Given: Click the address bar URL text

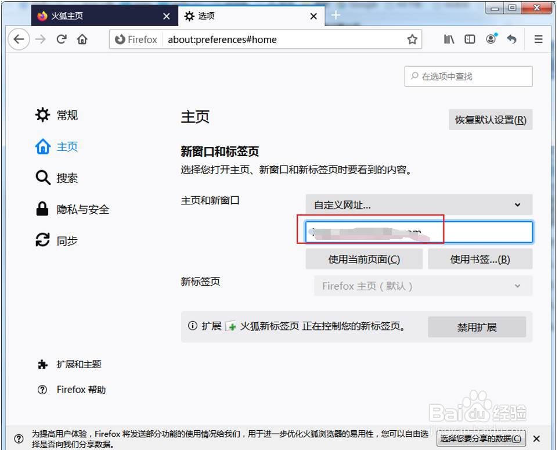Looking at the screenshot, I should pyautogui.click(x=222, y=39).
